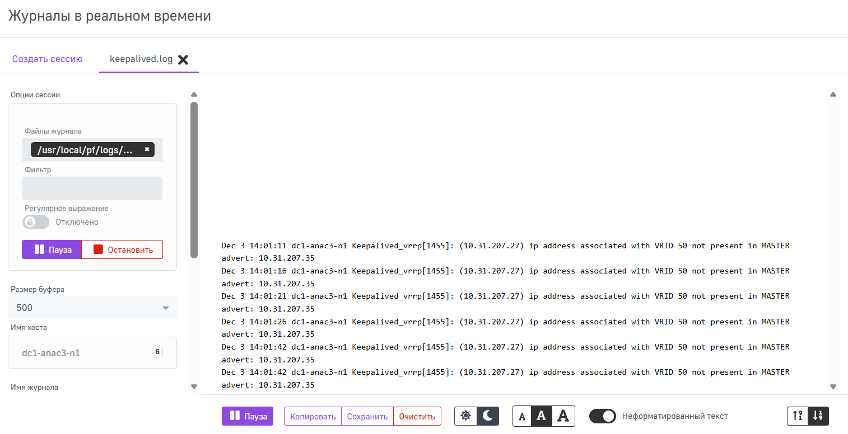Open the Имя хоста selector

92,353
